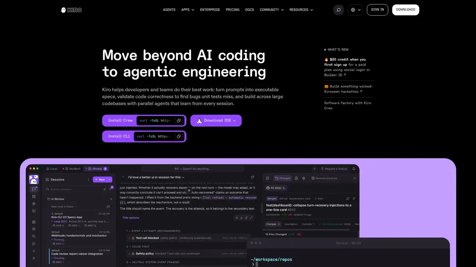Go to the DOCS nav item
476x267 pixels.
coord(250,10)
